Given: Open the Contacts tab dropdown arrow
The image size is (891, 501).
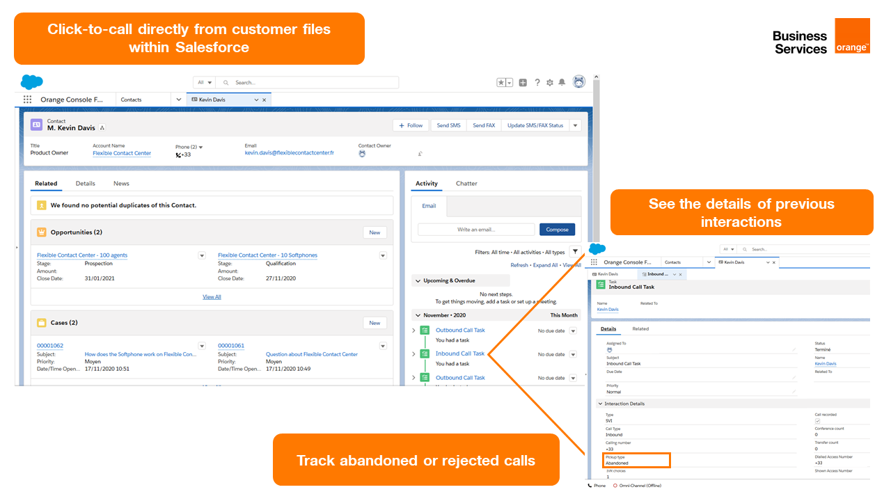Looking at the screenshot, I should pyautogui.click(x=178, y=100).
